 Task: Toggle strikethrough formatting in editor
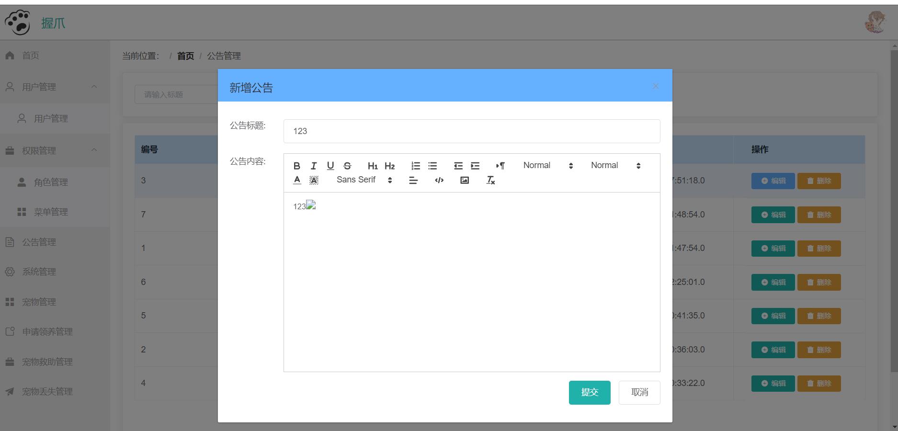(x=347, y=166)
